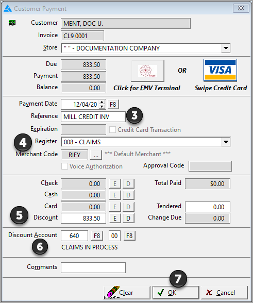Click F8 lookup beside sub-account 00
The height and width of the screenshot is (303, 253).
click(129, 236)
